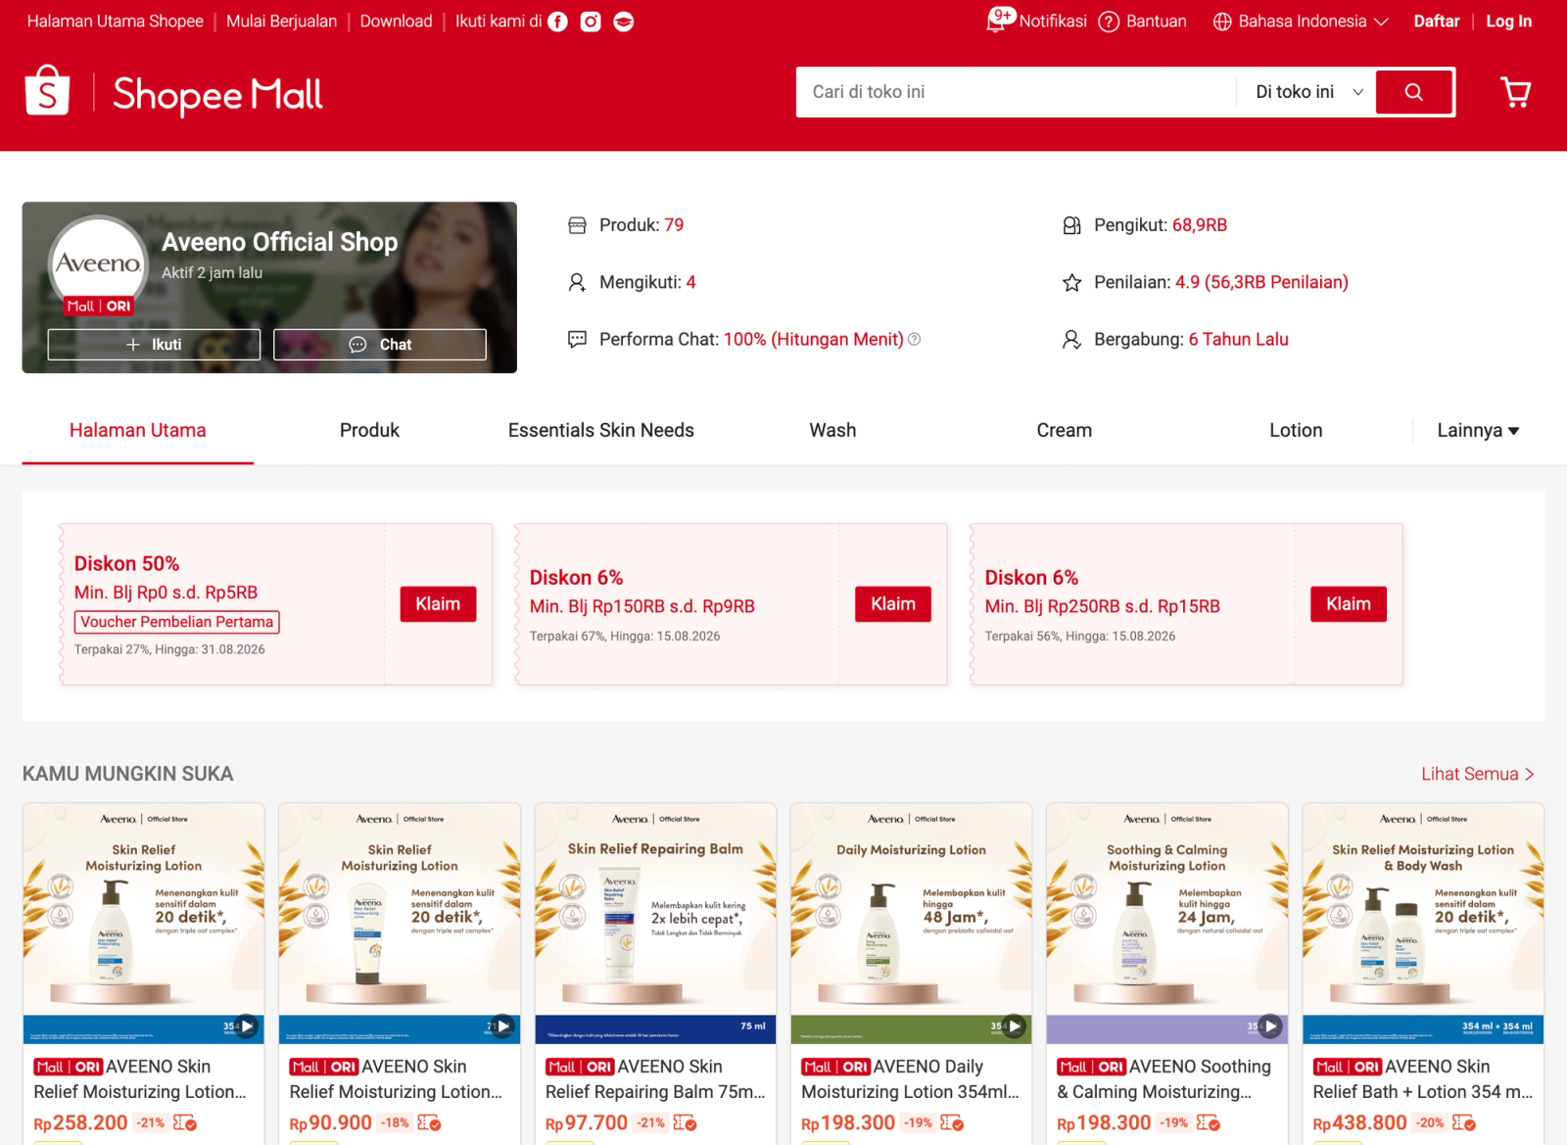Open the notification bell icon
The width and height of the screenshot is (1567, 1145).
(995, 22)
